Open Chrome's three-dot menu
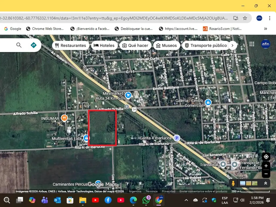 pos(270,18)
